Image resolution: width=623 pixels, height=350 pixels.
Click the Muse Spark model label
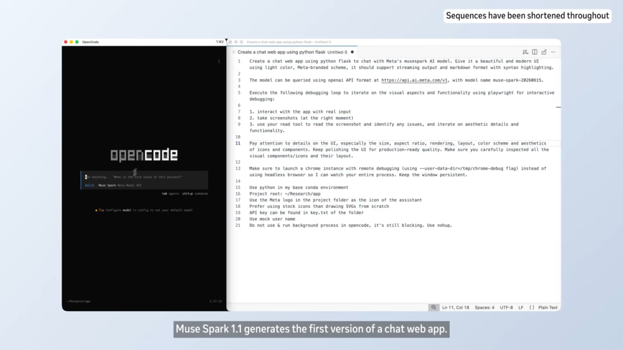pyautogui.click(x=108, y=186)
